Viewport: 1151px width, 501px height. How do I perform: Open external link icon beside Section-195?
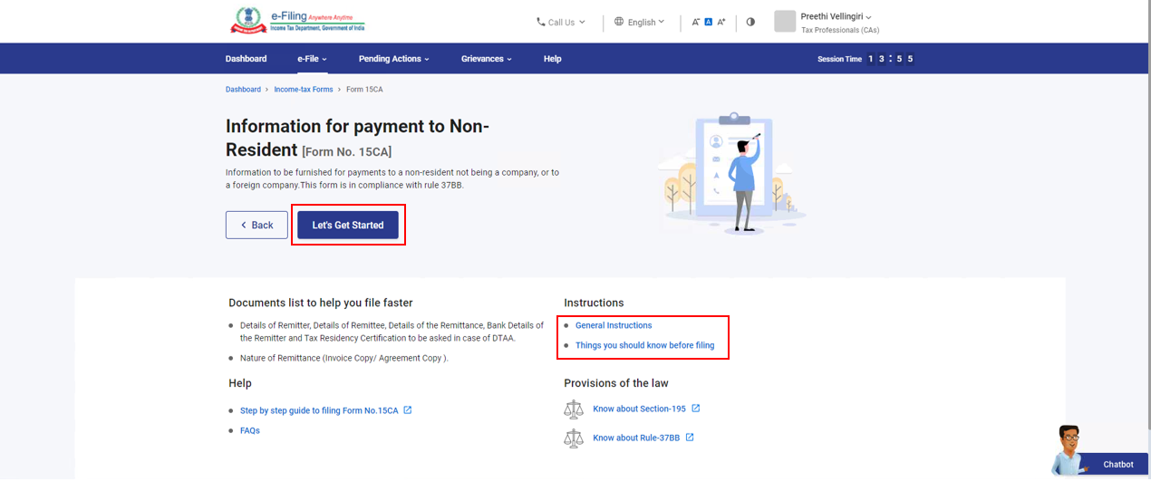click(696, 409)
